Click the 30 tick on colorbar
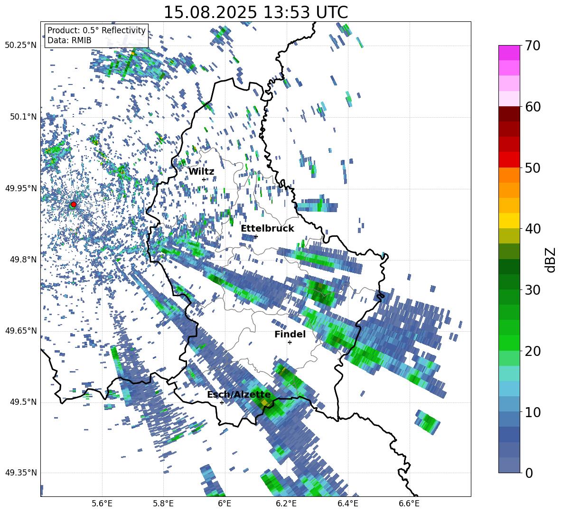Viewport: 562px width, 513px height. tap(533, 289)
